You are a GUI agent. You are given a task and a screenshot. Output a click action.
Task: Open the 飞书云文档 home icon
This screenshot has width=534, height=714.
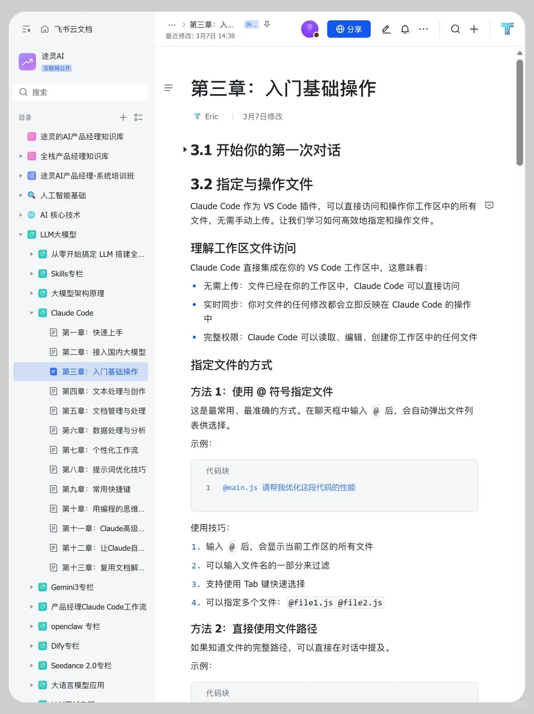point(44,29)
